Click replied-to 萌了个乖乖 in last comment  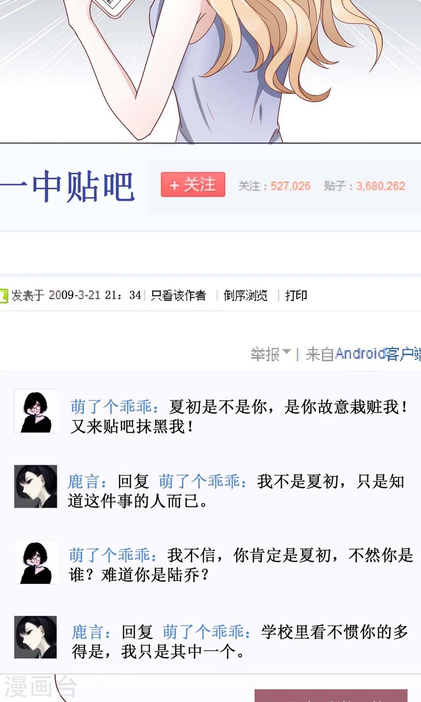coord(203,632)
